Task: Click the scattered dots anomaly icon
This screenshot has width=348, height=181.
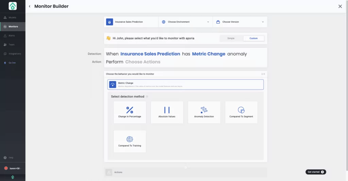Action: (x=204, y=110)
